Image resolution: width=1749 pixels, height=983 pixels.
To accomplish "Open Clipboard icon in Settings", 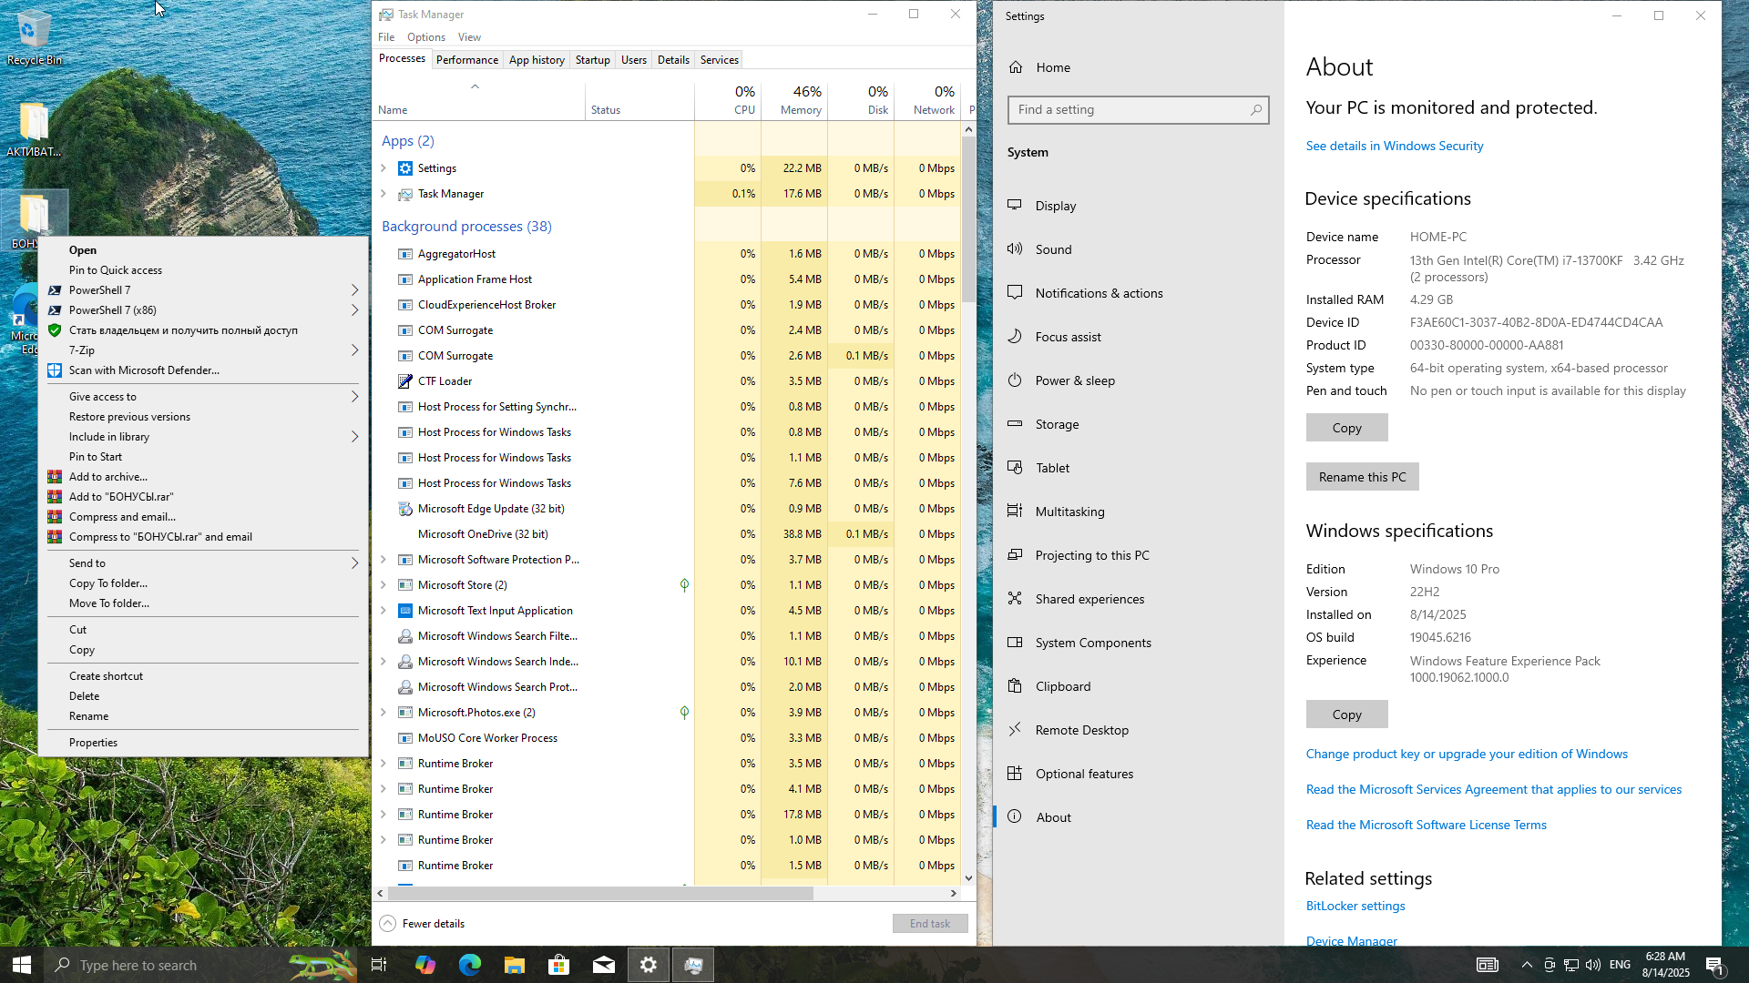I will [1015, 686].
